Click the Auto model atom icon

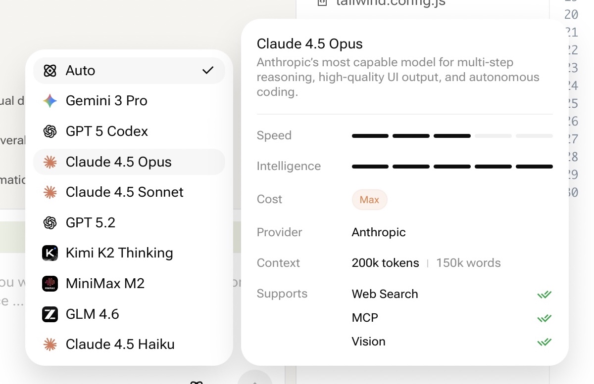tap(50, 71)
